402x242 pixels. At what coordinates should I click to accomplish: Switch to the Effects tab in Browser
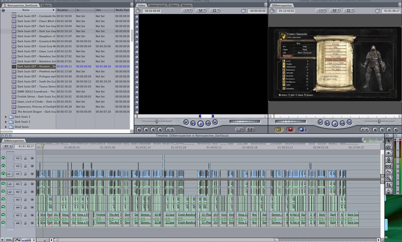pyautogui.click(x=46, y=5)
